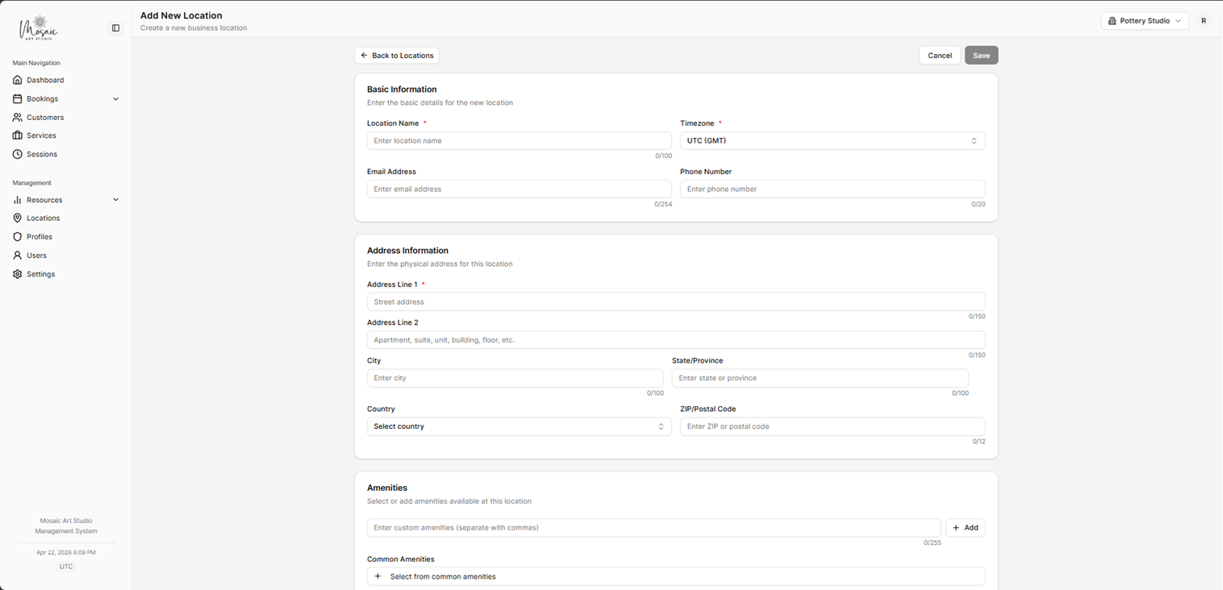The width and height of the screenshot is (1223, 590).
Task: Open Settings from the sidebar
Action: [40, 274]
